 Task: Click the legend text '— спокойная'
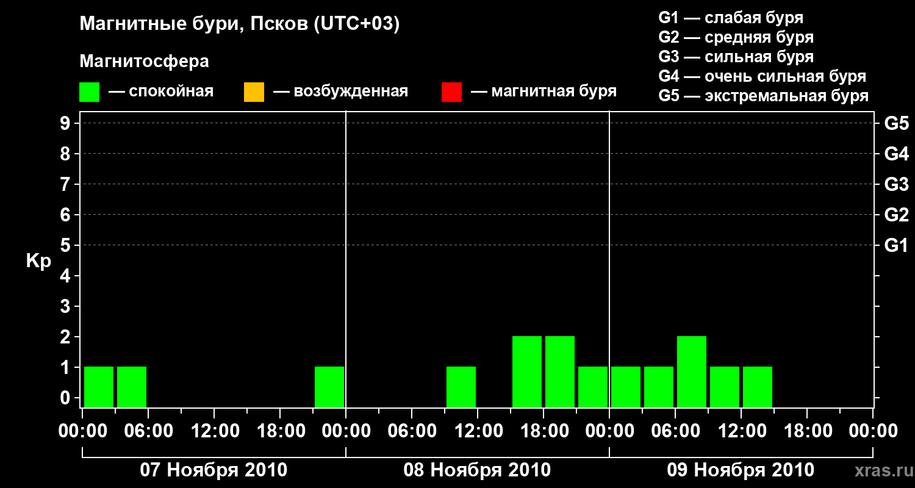pos(161,91)
